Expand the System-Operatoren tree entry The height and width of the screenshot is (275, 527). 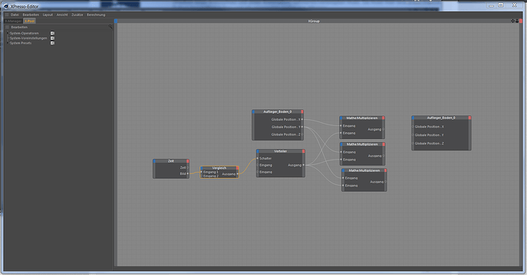coord(8,34)
